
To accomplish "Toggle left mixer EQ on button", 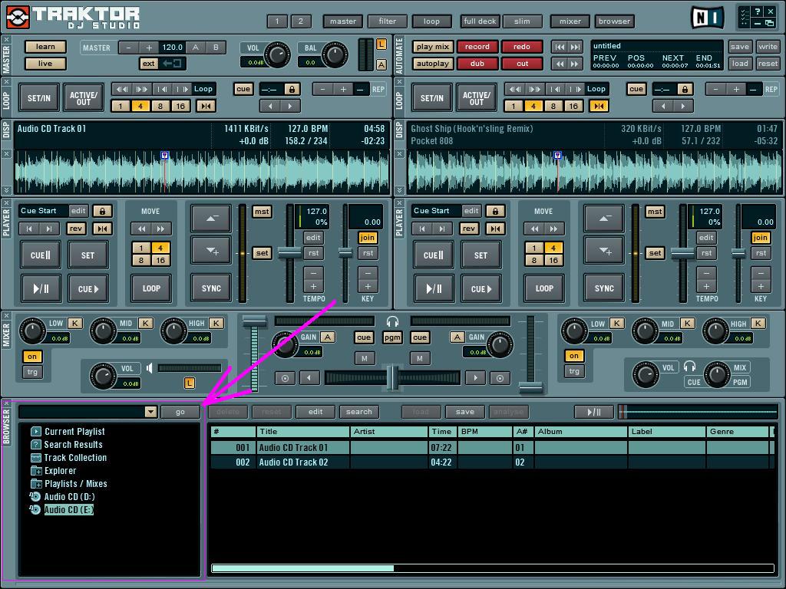I will coord(32,357).
